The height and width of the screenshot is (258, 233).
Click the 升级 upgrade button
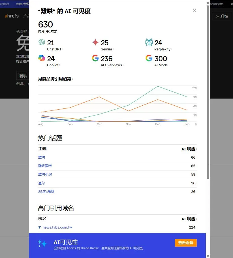pyautogui.click(x=222, y=16)
